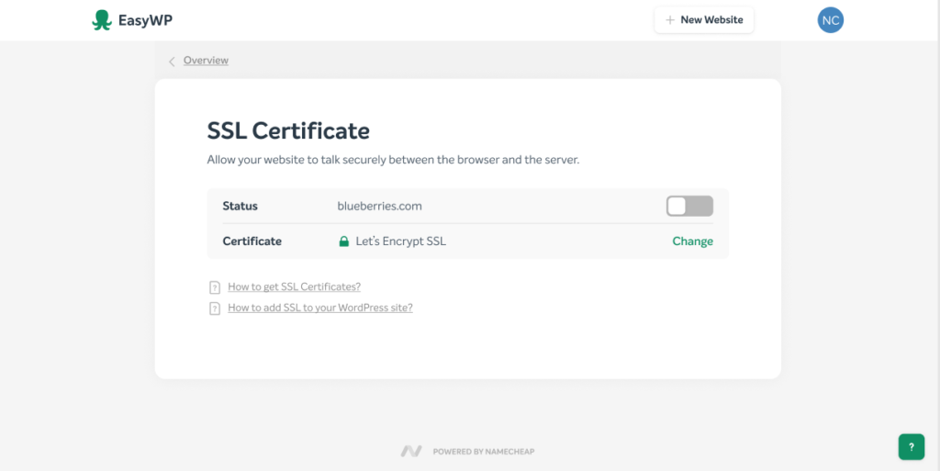Image resolution: width=940 pixels, height=471 pixels.
Task: Click the Certificate row label
Action: (x=252, y=241)
